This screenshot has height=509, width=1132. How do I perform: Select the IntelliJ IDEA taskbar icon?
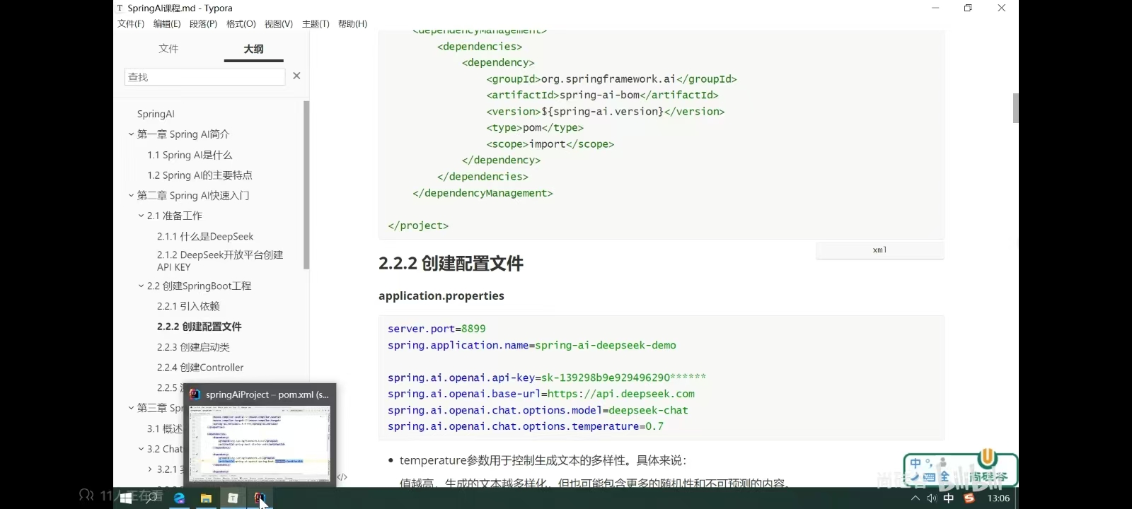point(260,498)
